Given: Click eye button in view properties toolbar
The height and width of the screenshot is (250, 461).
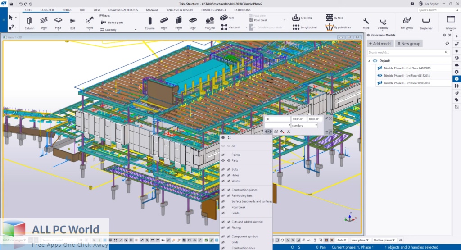Looking at the screenshot, I should (x=268, y=132).
